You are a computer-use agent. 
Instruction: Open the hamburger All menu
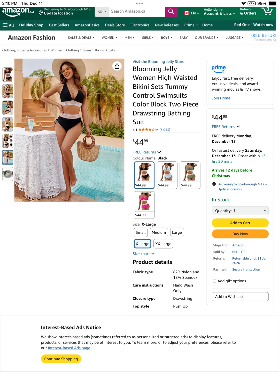[x=8, y=25]
